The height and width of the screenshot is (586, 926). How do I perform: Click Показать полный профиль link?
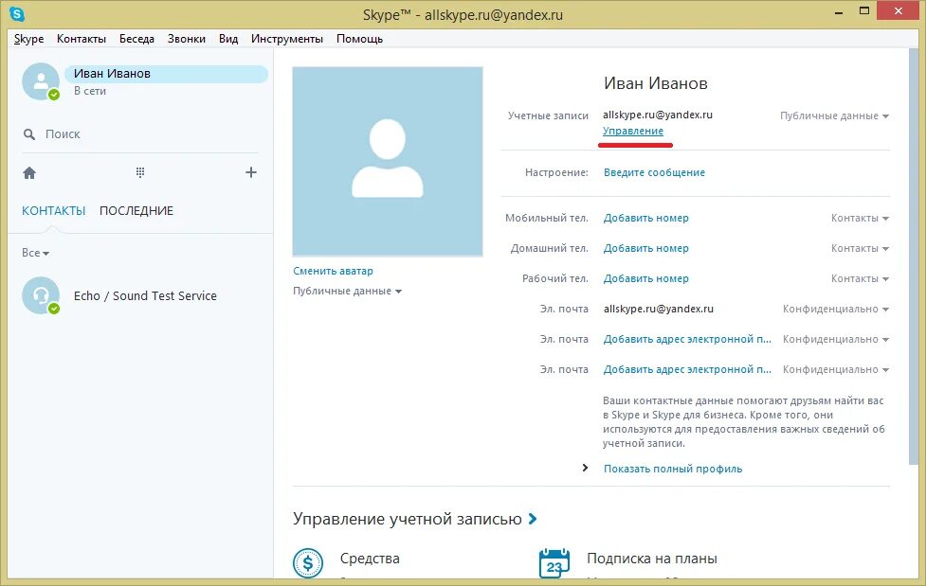coord(673,469)
